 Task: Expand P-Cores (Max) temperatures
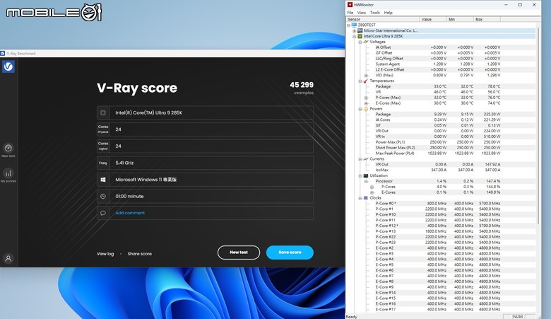pos(366,98)
